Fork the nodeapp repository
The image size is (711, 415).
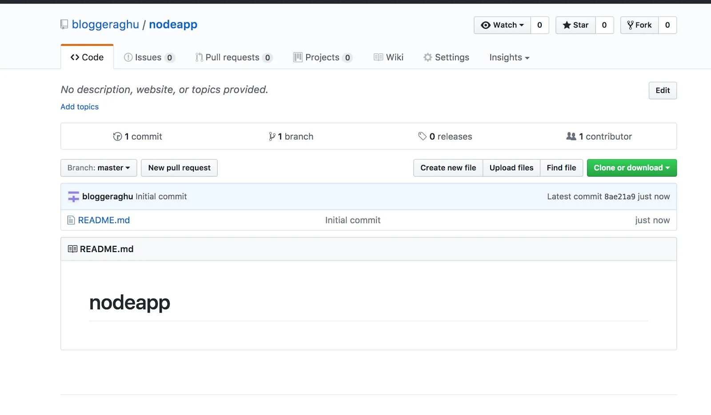click(639, 25)
